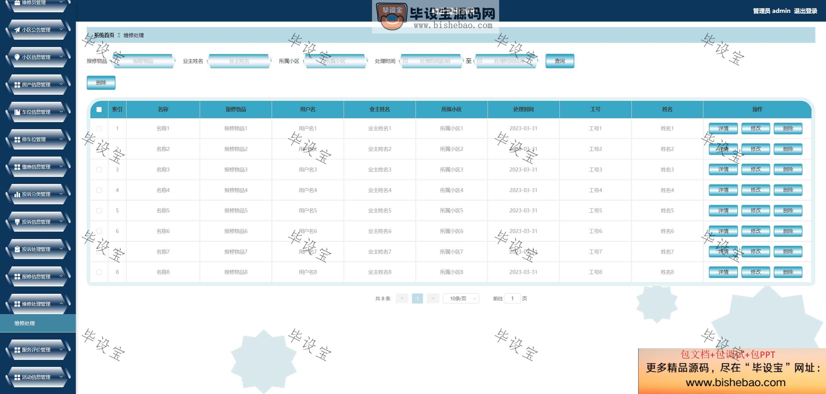Click the comment icon of 投诉信息管理
The image size is (826, 394).
point(17,222)
